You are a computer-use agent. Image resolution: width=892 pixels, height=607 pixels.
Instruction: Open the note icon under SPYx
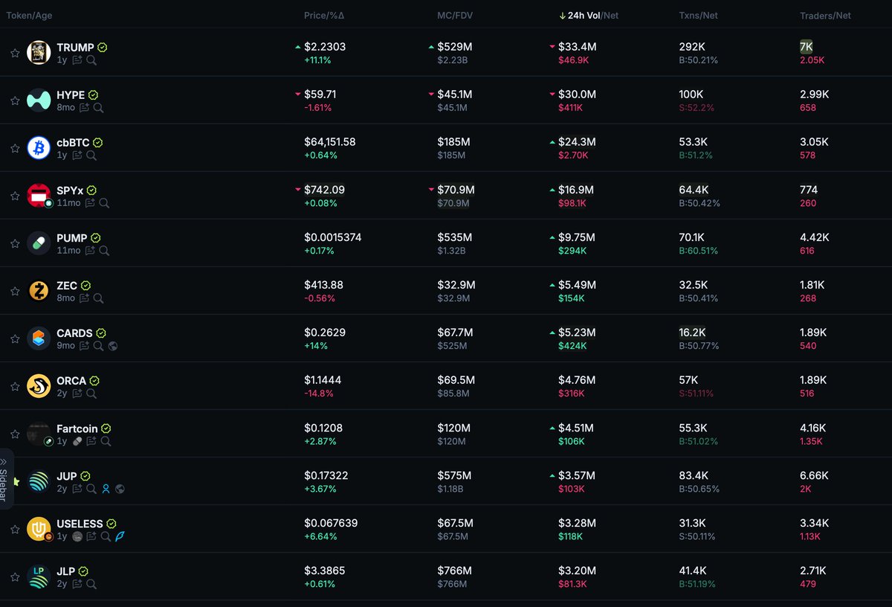point(90,203)
